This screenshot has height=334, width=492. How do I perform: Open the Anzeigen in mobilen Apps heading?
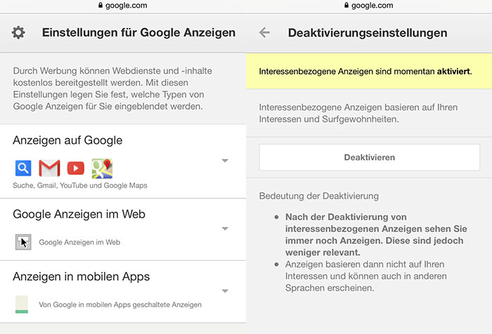pos(82,276)
